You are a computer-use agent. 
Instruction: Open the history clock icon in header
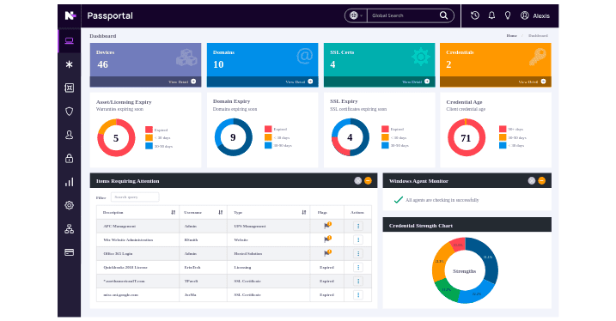[474, 15]
